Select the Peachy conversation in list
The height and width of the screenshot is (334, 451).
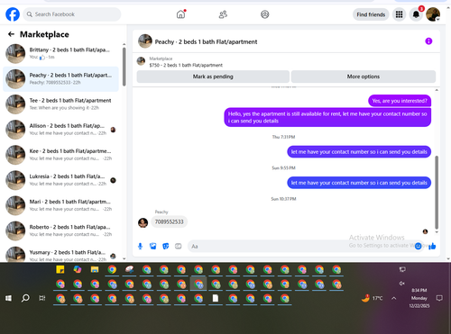coord(60,78)
